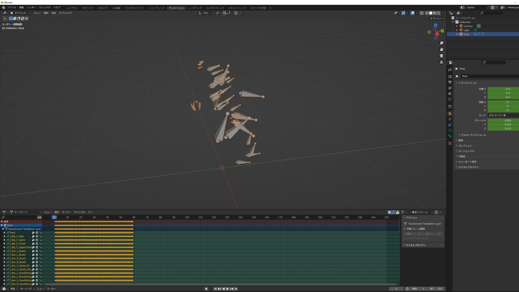Open the Output properties tab icon
519x292 pixels.
pyautogui.click(x=450, y=82)
